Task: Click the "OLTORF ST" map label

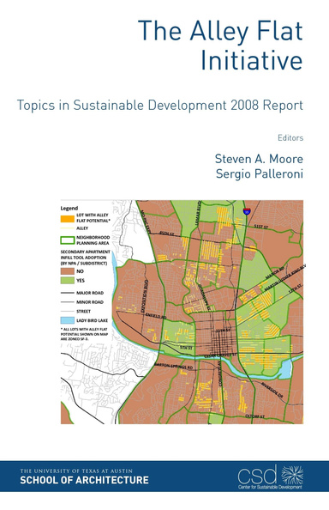Action: [x=255, y=416]
